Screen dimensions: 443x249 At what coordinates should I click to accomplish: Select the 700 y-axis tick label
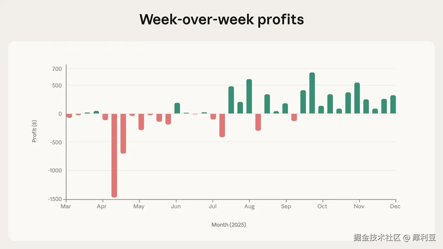click(x=57, y=69)
